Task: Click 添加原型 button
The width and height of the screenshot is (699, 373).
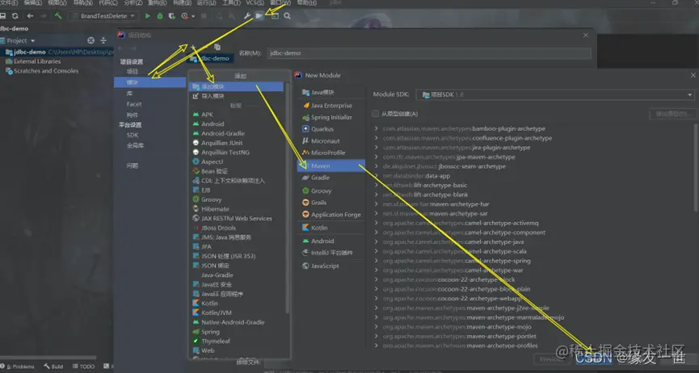Action: (672, 114)
